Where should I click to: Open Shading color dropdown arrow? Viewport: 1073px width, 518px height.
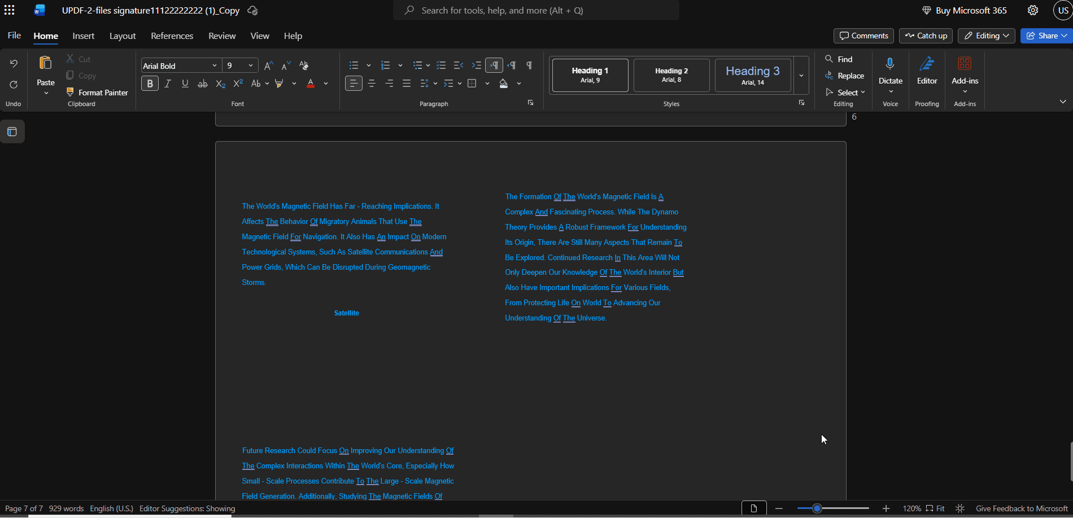pos(519,84)
